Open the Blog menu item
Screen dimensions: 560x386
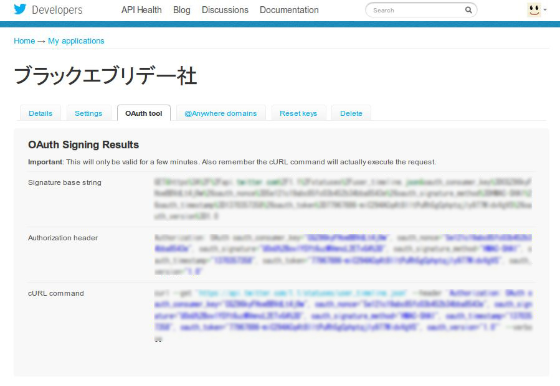(x=181, y=10)
